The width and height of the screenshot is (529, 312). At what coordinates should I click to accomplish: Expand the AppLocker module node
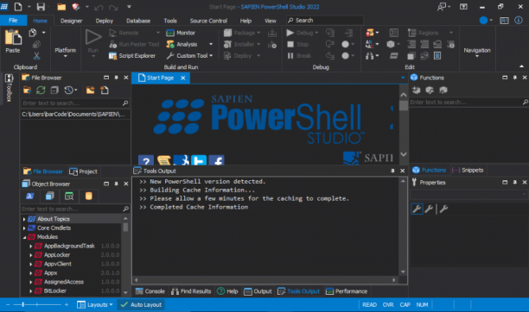(x=31, y=255)
